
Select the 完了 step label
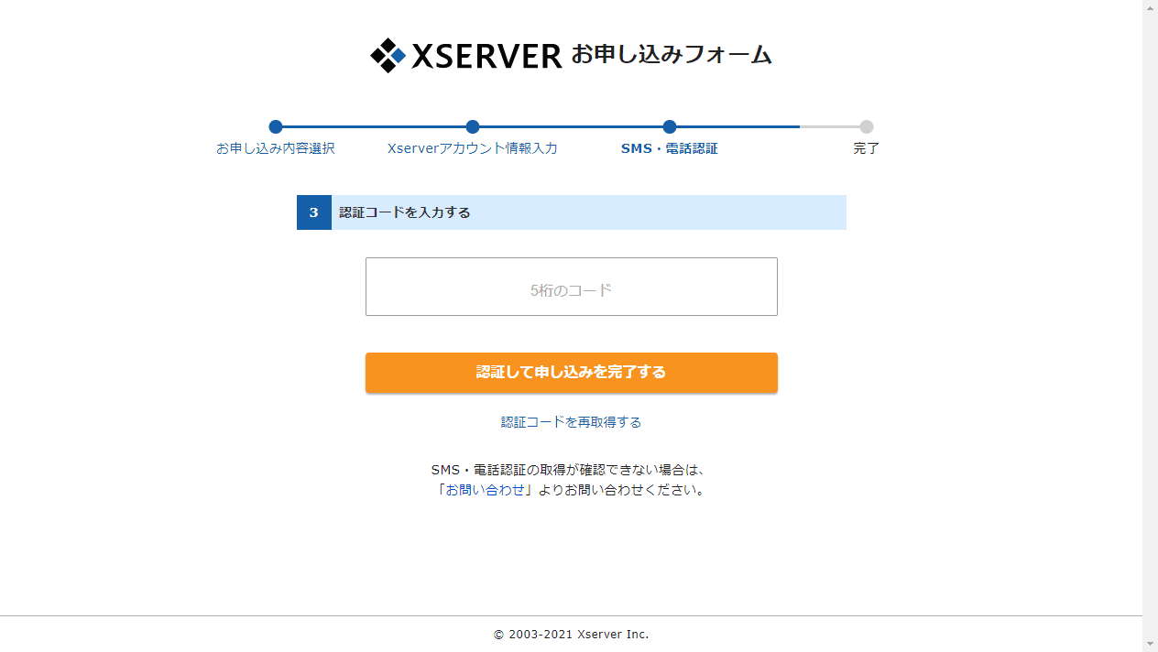867,148
